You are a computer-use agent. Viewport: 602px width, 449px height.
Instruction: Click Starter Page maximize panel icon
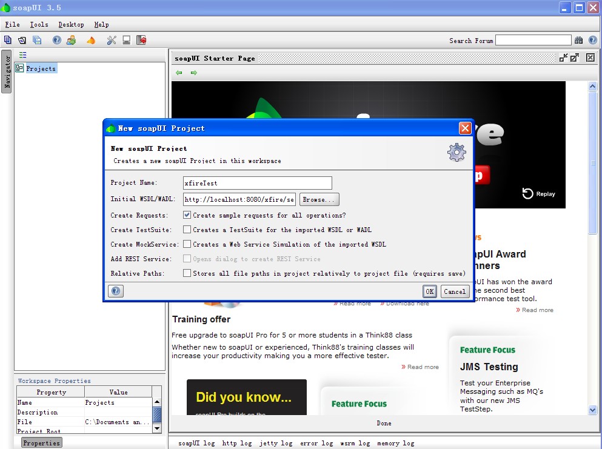(x=574, y=58)
